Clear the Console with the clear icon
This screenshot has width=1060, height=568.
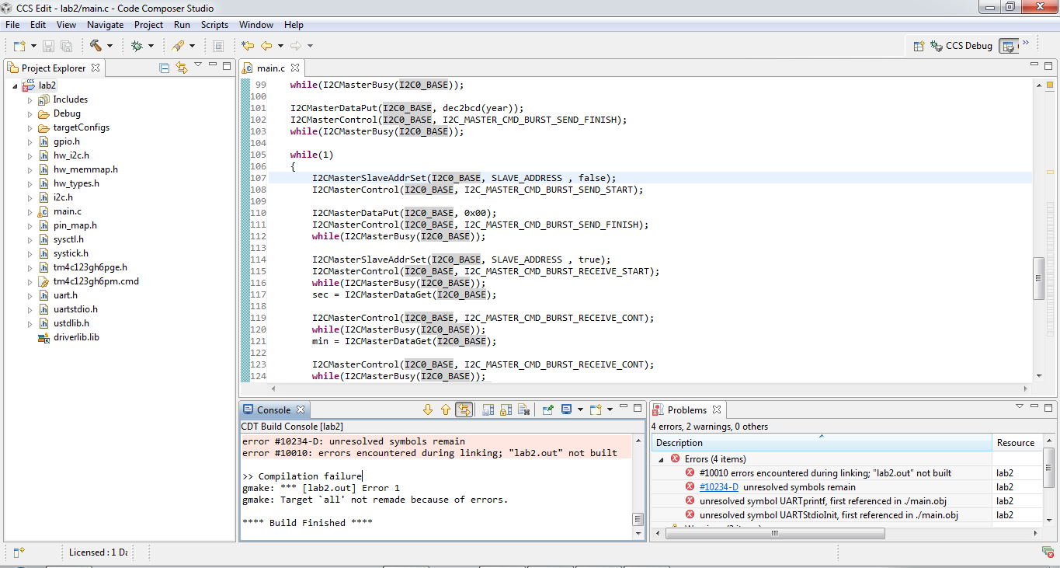(523, 409)
